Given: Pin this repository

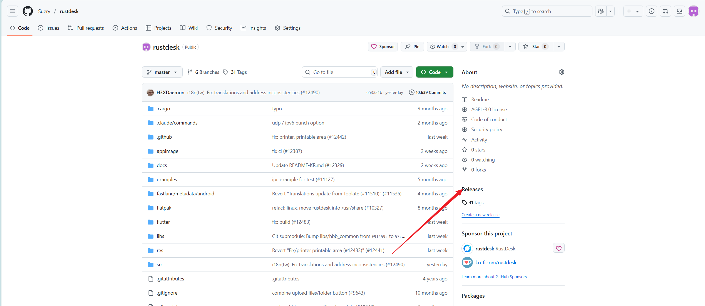Looking at the screenshot, I should [x=412, y=46].
